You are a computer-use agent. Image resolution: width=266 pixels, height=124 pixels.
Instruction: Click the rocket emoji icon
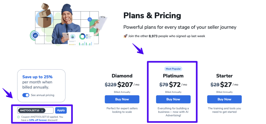coord(125,36)
